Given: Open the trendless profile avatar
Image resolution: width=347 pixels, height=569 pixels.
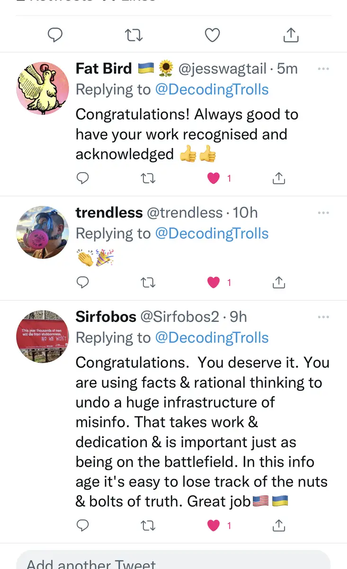Looking at the screenshot, I should (43, 232).
